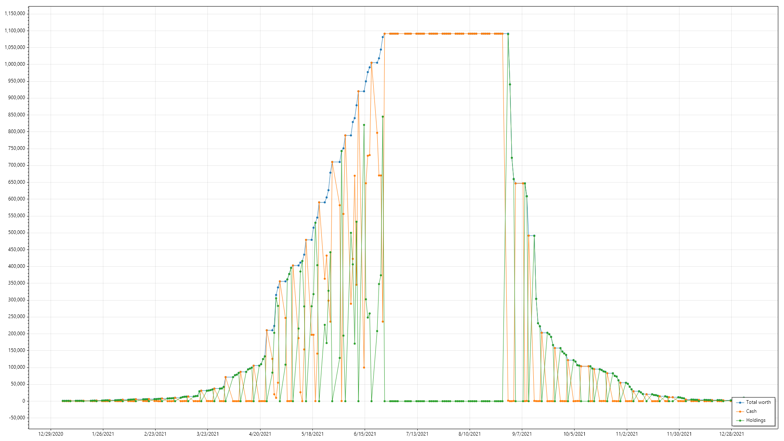784x441 pixels.
Task: Select the 7/13/2021 x-axis date label
Action: pos(417,434)
